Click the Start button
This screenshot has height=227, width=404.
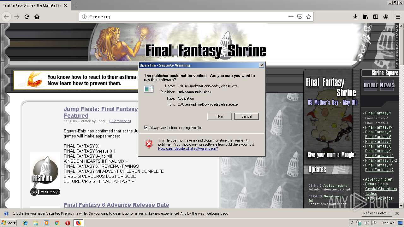[9, 223]
